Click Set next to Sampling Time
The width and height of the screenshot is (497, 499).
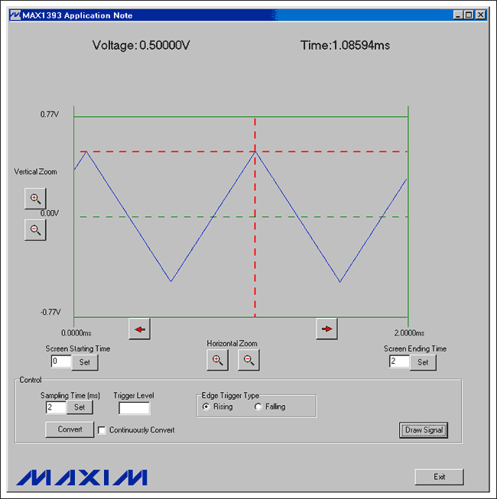click(79, 408)
